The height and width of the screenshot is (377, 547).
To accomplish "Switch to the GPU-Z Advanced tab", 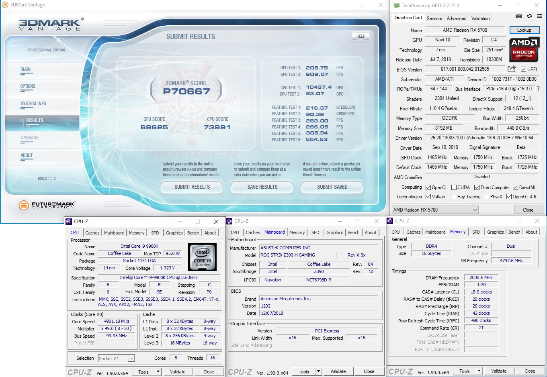I will point(457,18).
